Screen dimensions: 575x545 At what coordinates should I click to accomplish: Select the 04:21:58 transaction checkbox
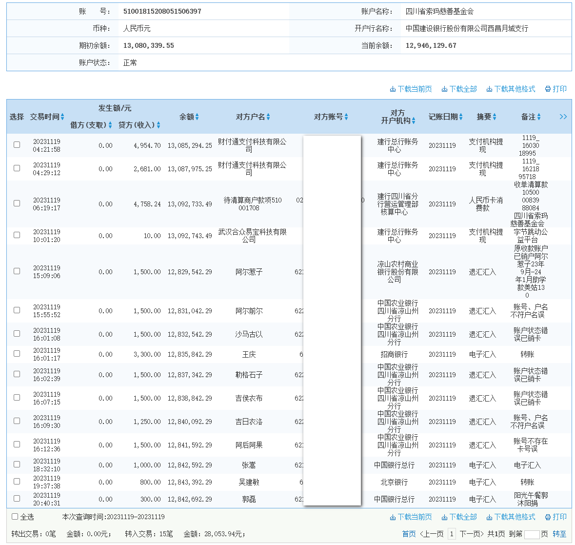pyautogui.click(x=17, y=144)
